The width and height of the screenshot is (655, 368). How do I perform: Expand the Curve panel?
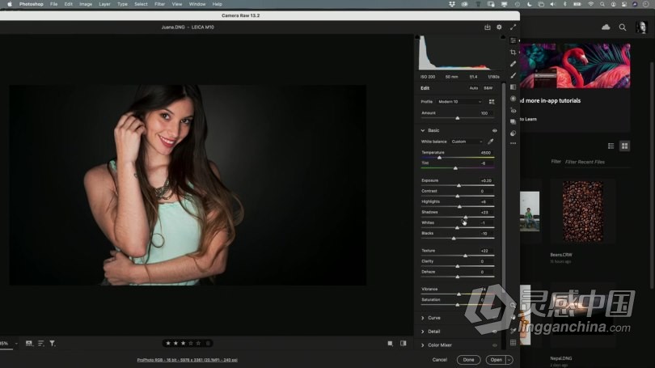[x=433, y=318]
